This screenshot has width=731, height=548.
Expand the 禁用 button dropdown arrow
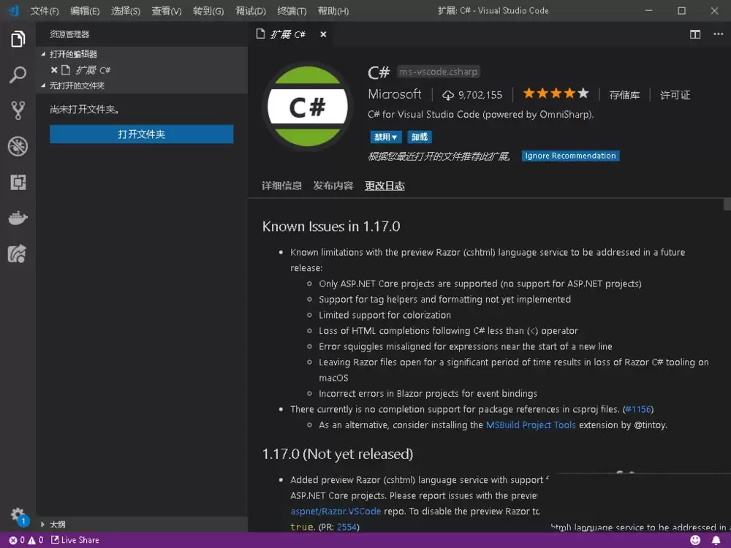tap(393, 137)
